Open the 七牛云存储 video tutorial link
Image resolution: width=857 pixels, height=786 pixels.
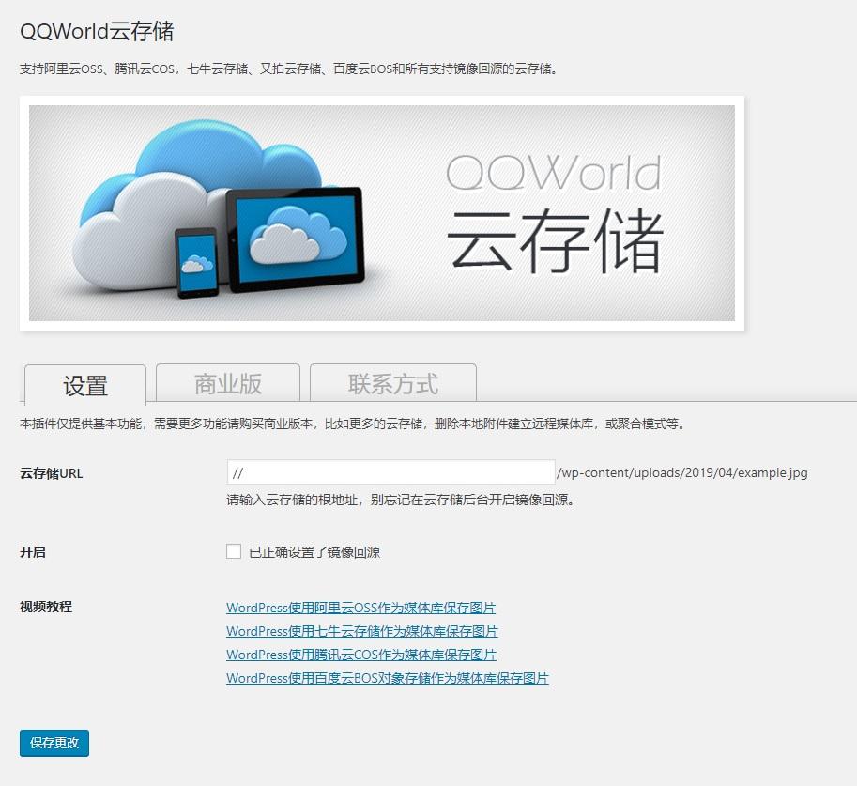361,631
